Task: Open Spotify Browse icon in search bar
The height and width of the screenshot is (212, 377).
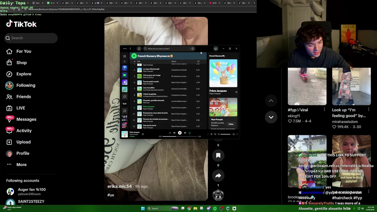Action: pos(193,49)
